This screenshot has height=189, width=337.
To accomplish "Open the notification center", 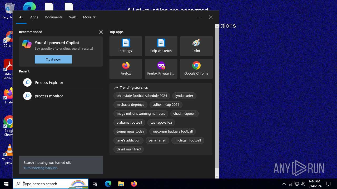I will 328,184.
